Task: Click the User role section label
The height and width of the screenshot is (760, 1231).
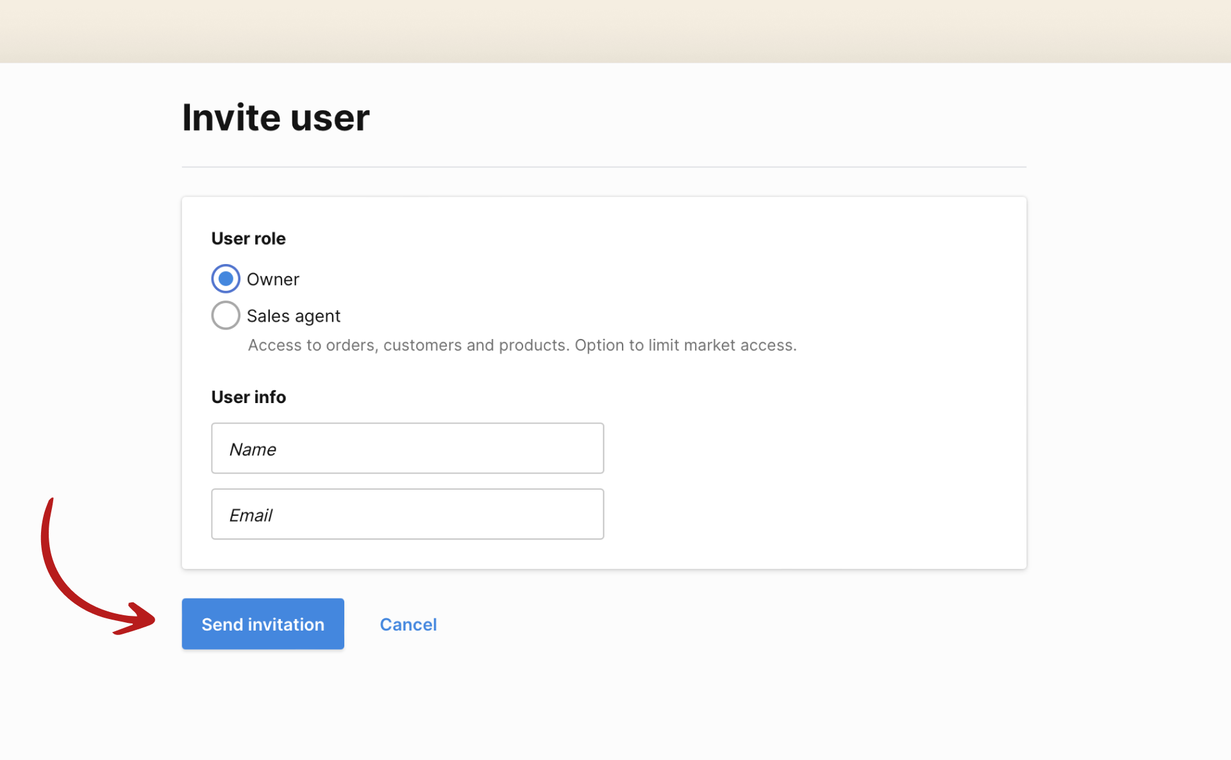Action: coord(248,238)
